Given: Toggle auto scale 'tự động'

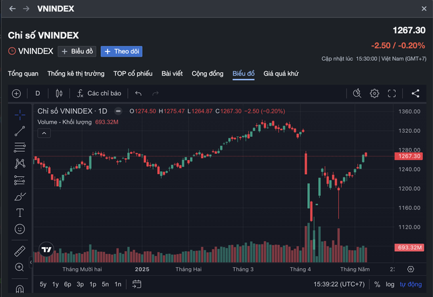Looking at the screenshot, I should click(410, 284).
